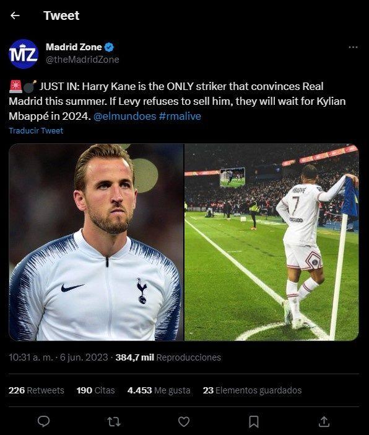Share the tweet via upload icon
The image size is (369, 435).
tap(324, 421)
